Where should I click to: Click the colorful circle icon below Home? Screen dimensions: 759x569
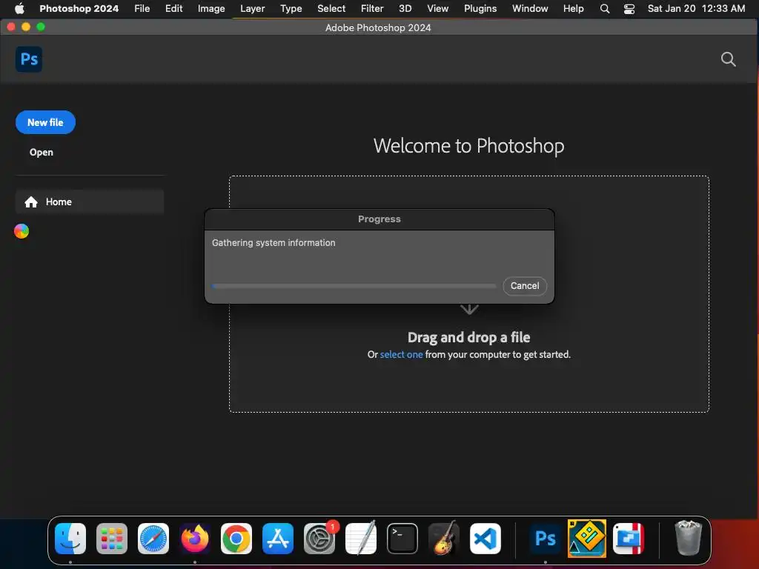[x=21, y=231]
